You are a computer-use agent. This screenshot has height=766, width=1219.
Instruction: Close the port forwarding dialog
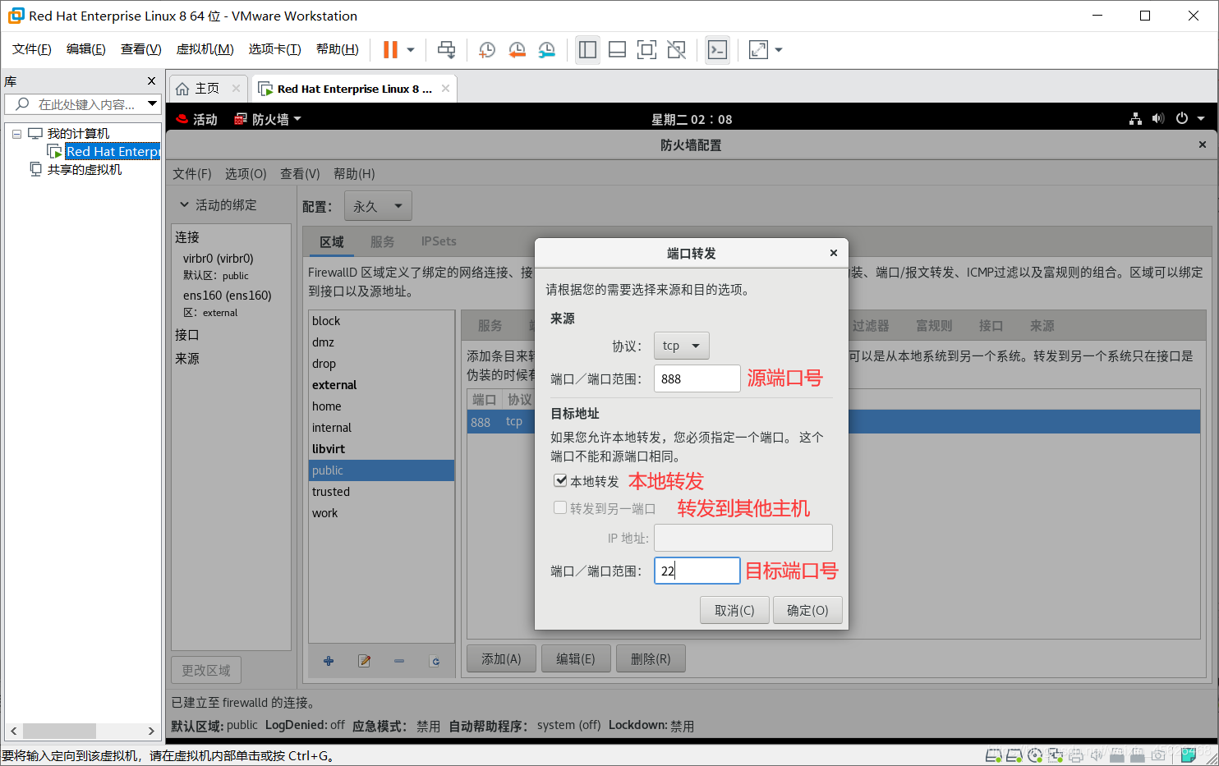tap(833, 253)
